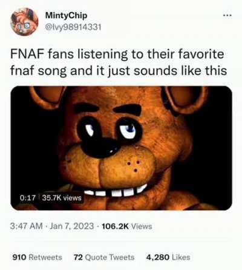Image resolution: width=242 pixels, height=270 pixels.
Task: Open the 910 Retweets list
Action: pyautogui.click(x=38, y=257)
